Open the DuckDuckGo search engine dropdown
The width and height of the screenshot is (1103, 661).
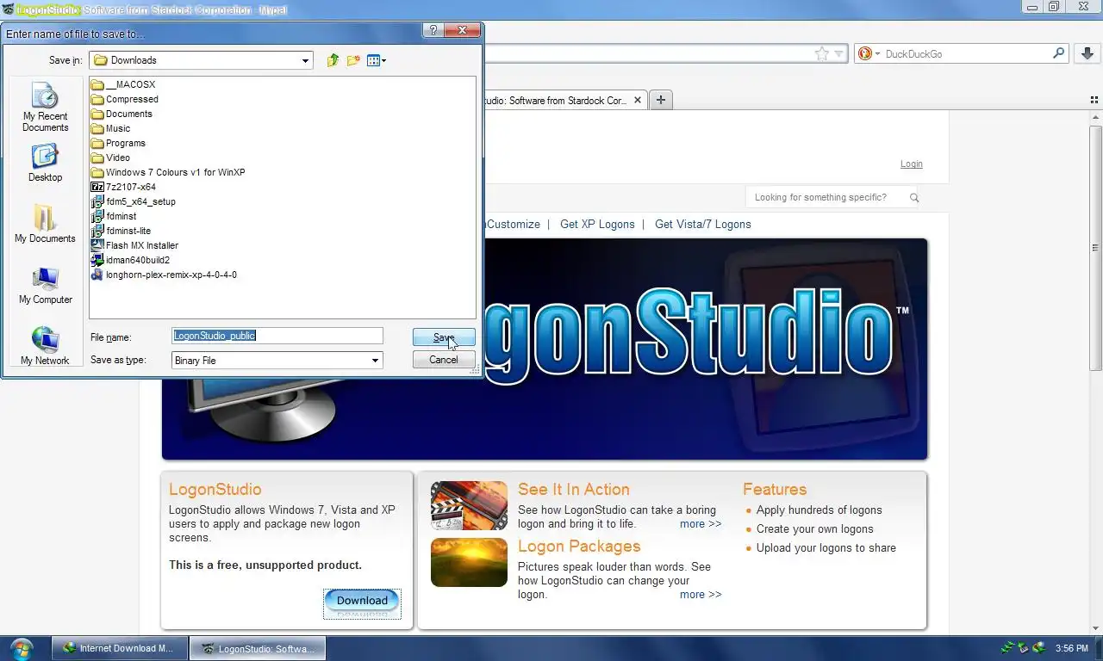coord(869,53)
